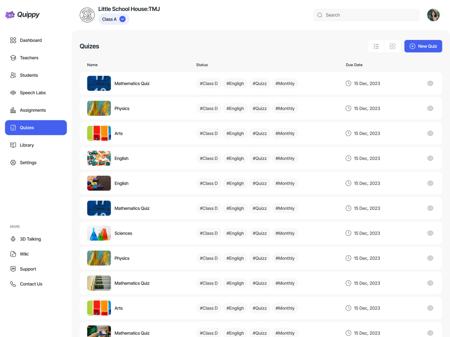Toggle eye for Mathematics Quiz with staircase thumbnail
The height and width of the screenshot is (337, 450).
click(430, 283)
